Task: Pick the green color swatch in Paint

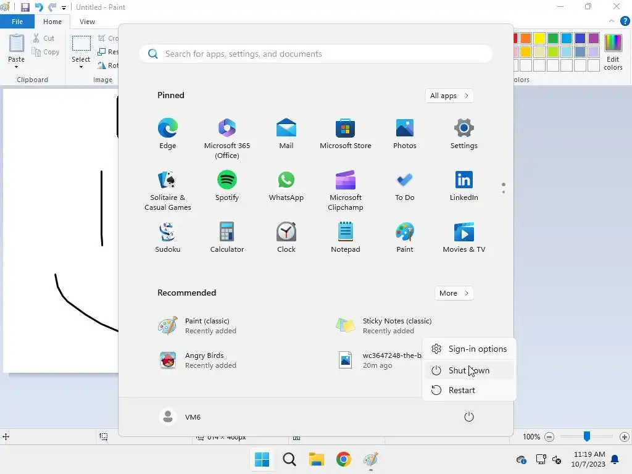Action: tap(553, 38)
